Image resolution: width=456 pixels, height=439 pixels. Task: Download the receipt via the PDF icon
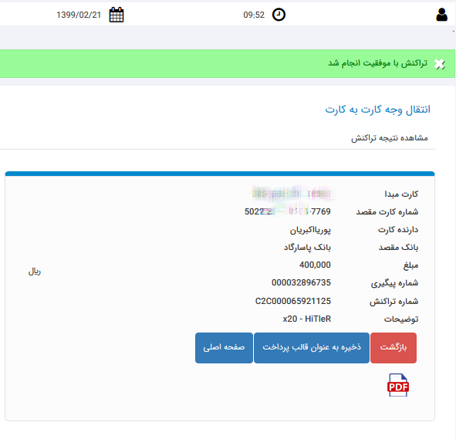[398, 385]
